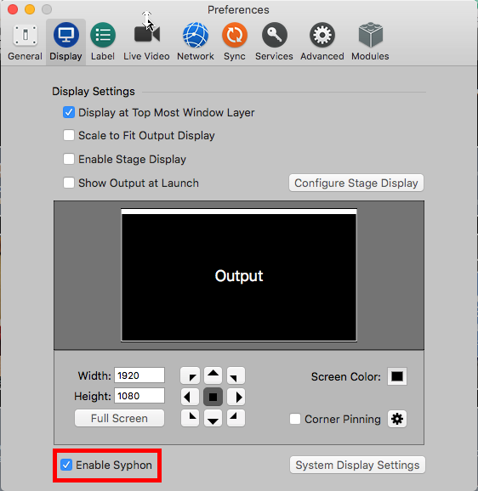Enable the Corner Pinning checkbox

pyautogui.click(x=295, y=419)
